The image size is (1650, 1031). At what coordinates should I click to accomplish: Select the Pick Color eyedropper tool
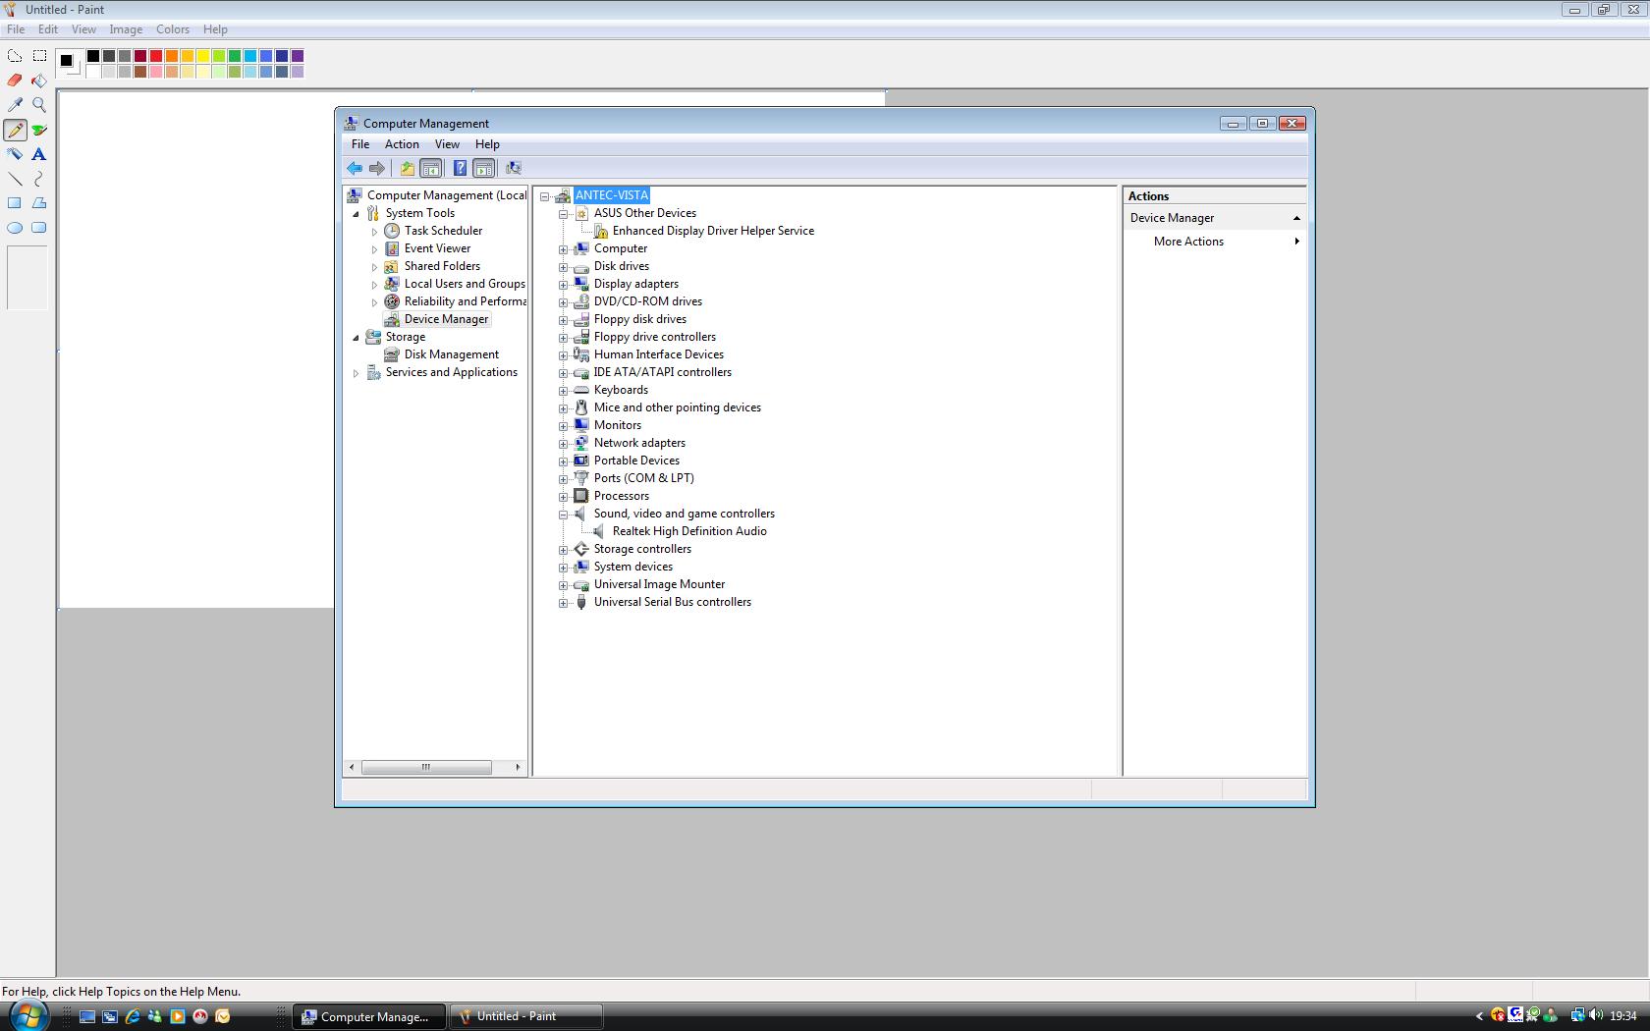coord(15,105)
